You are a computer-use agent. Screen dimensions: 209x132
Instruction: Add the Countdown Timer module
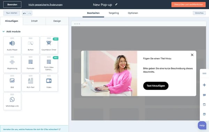coord(49,45)
